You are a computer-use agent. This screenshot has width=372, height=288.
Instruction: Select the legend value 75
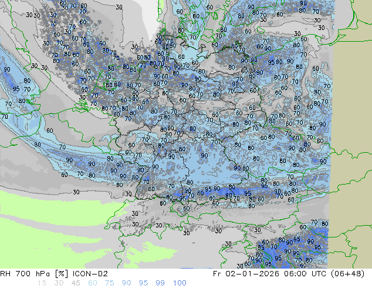tap(110, 283)
